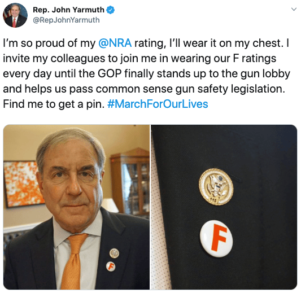Open the #MarchForOurLives hashtag
Viewport: 301px width, 293px height.
[x=158, y=104]
